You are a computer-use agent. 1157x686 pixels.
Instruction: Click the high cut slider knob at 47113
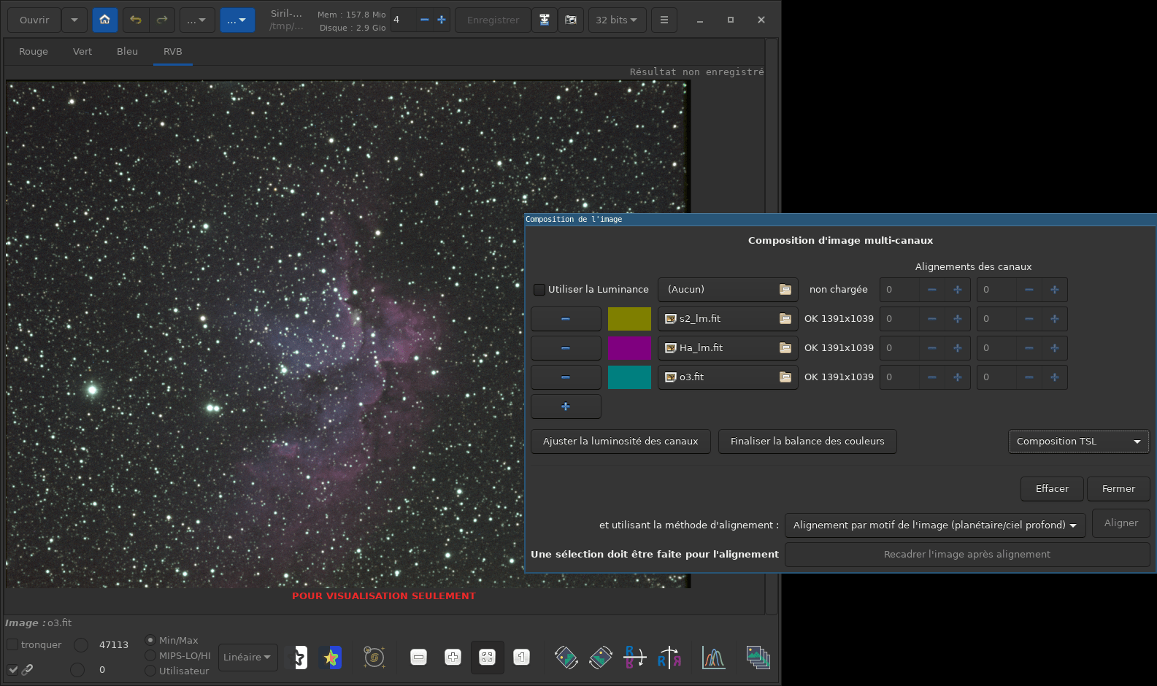(81, 645)
